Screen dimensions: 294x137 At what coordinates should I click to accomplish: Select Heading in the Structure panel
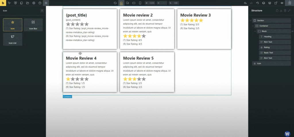pos(275,36)
